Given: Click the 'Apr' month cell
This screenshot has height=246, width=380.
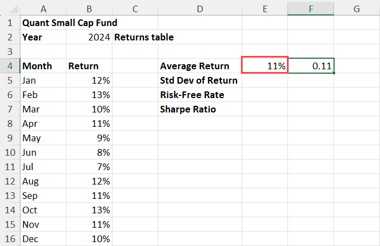Looking at the screenshot, I should (43, 124).
